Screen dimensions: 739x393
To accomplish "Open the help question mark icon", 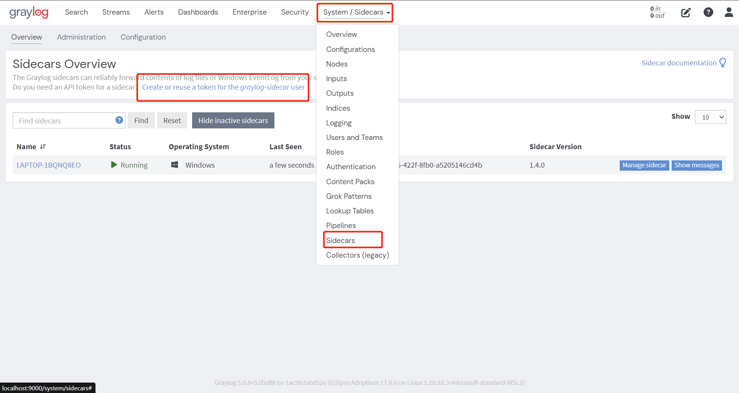I will coord(708,12).
